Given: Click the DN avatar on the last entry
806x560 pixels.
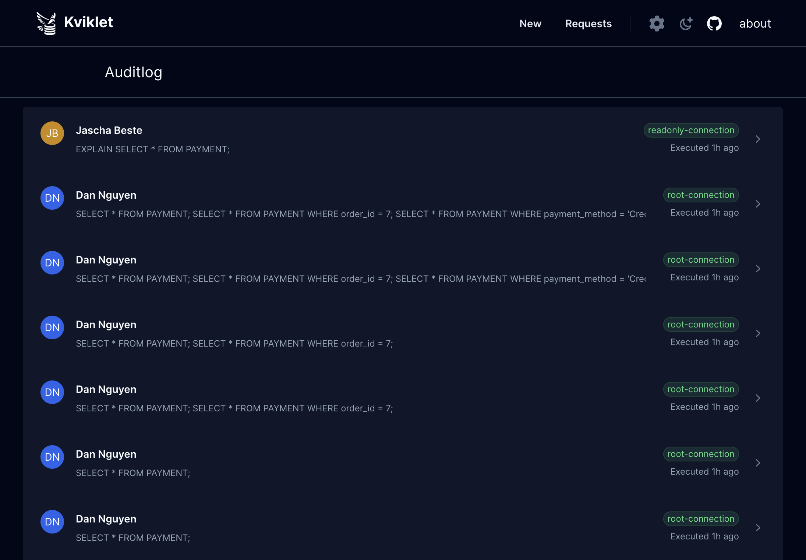Looking at the screenshot, I should tap(52, 521).
